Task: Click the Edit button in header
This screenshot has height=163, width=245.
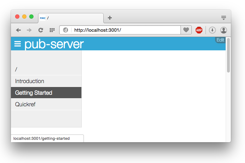Action: tap(220, 40)
